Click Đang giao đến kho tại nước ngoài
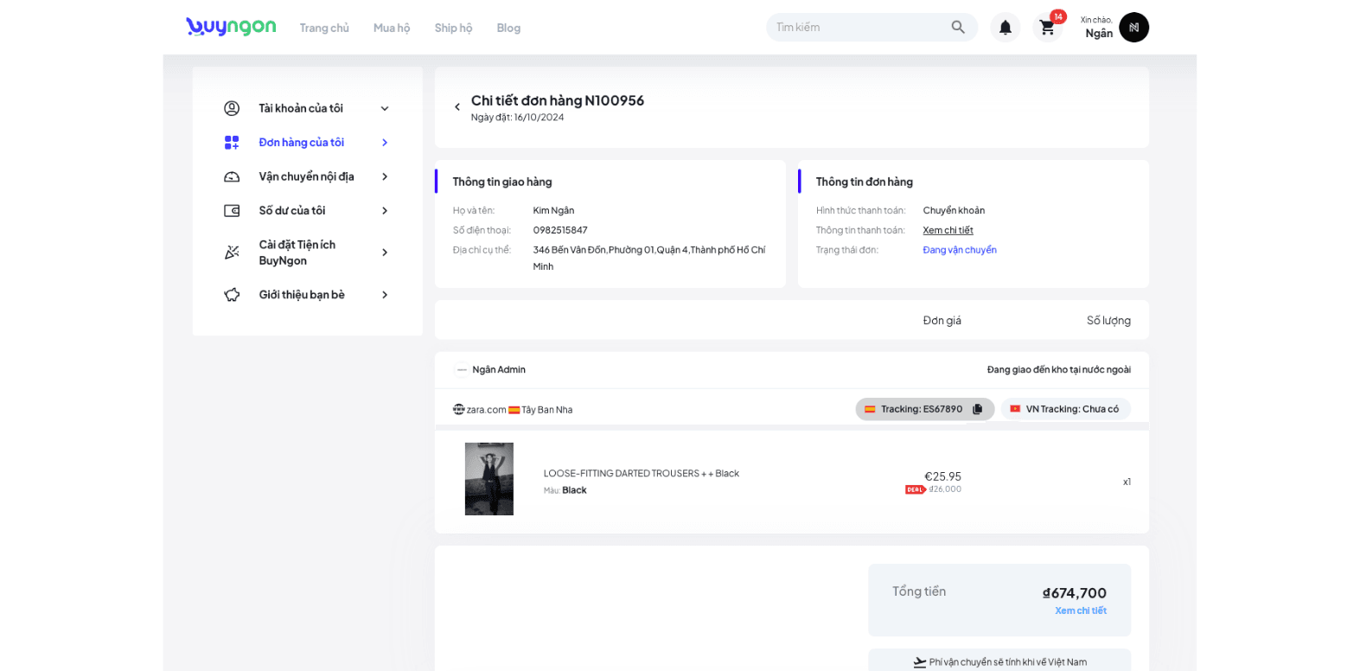This screenshot has height=671, width=1360. point(1058,369)
